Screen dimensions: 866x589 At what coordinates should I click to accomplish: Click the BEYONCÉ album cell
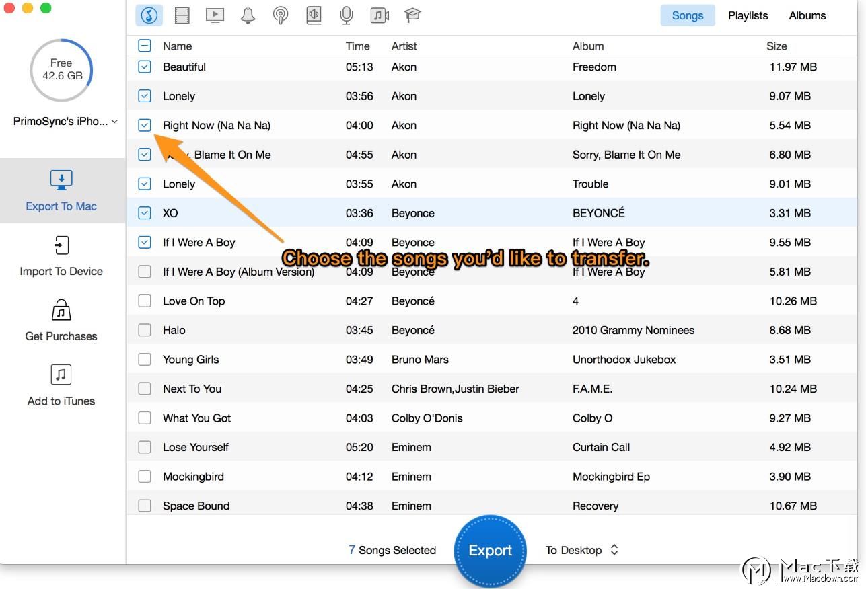(599, 213)
